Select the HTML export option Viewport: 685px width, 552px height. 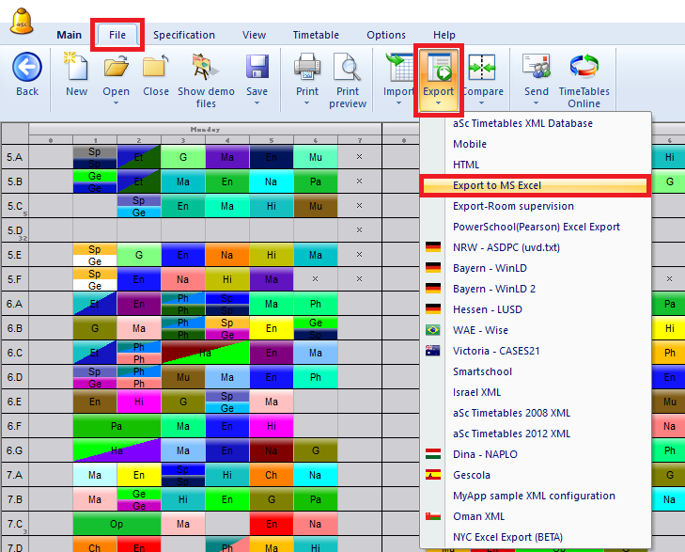coord(466,165)
